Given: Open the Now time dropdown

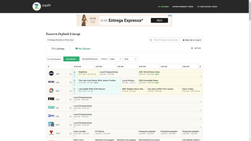Looking at the screenshot, I should coord(130,59).
